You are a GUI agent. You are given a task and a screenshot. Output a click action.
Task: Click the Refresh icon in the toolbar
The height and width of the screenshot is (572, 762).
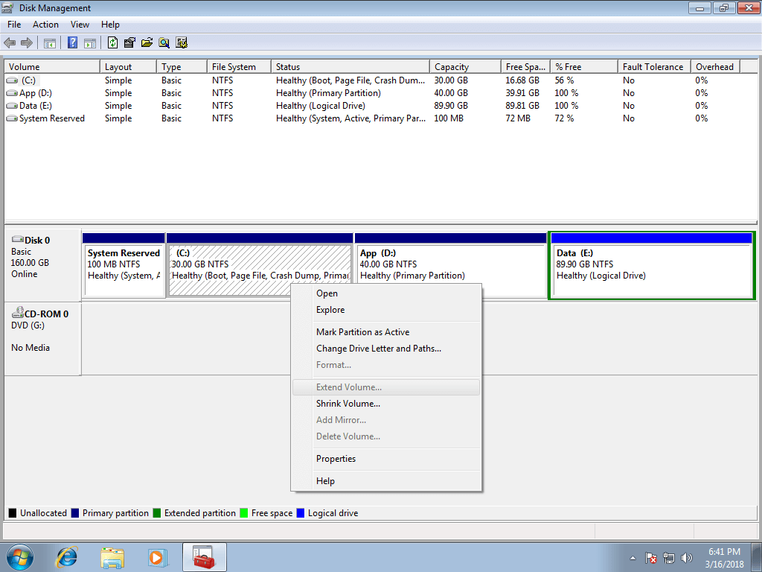click(x=112, y=42)
